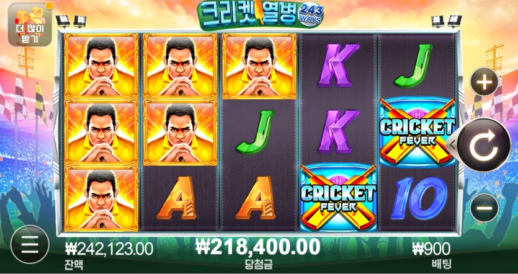Select the blue 10 symbol
The height and width of the screenshot is (274, 518).
click(418, 198)
